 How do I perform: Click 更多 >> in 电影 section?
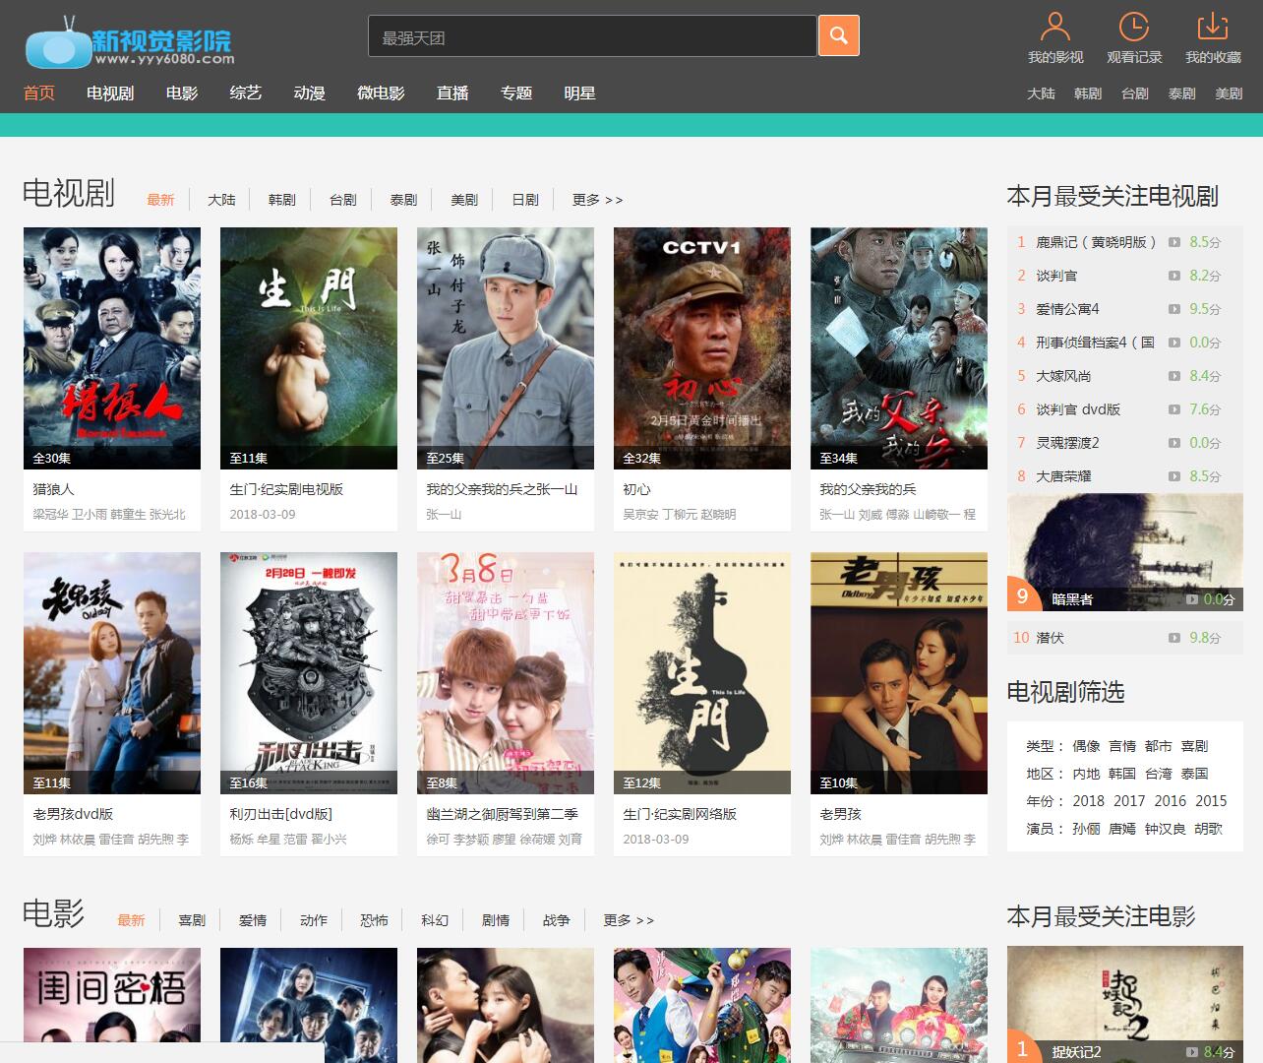tap(629, 920)
